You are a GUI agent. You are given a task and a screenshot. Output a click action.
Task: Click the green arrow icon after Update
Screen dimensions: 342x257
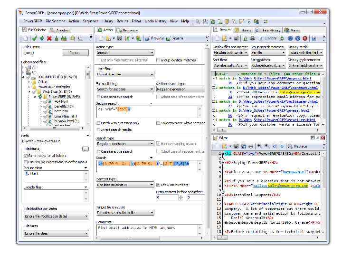(x=282, y=39)
